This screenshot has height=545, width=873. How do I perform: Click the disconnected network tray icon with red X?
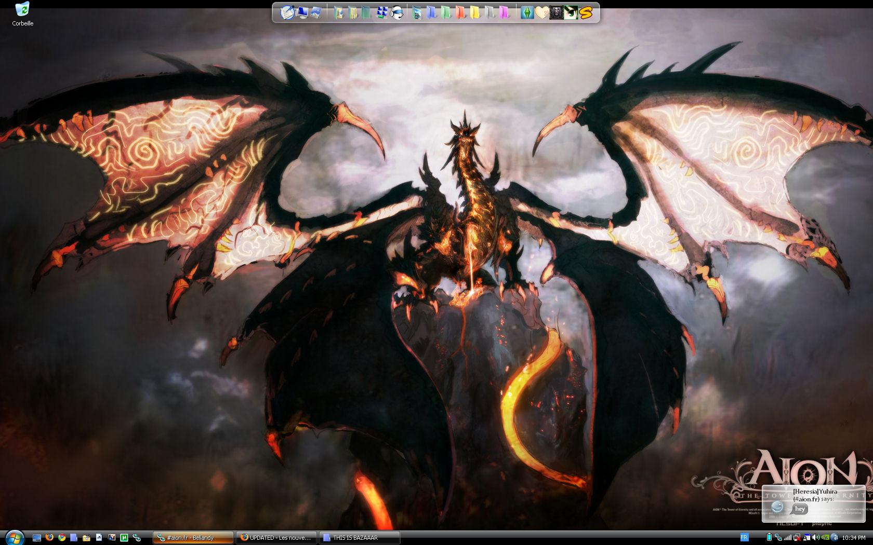[797, 538]
